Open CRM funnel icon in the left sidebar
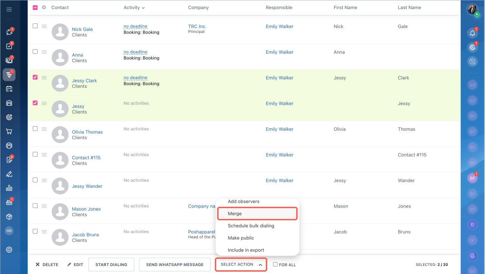 [x=9, y=75]
